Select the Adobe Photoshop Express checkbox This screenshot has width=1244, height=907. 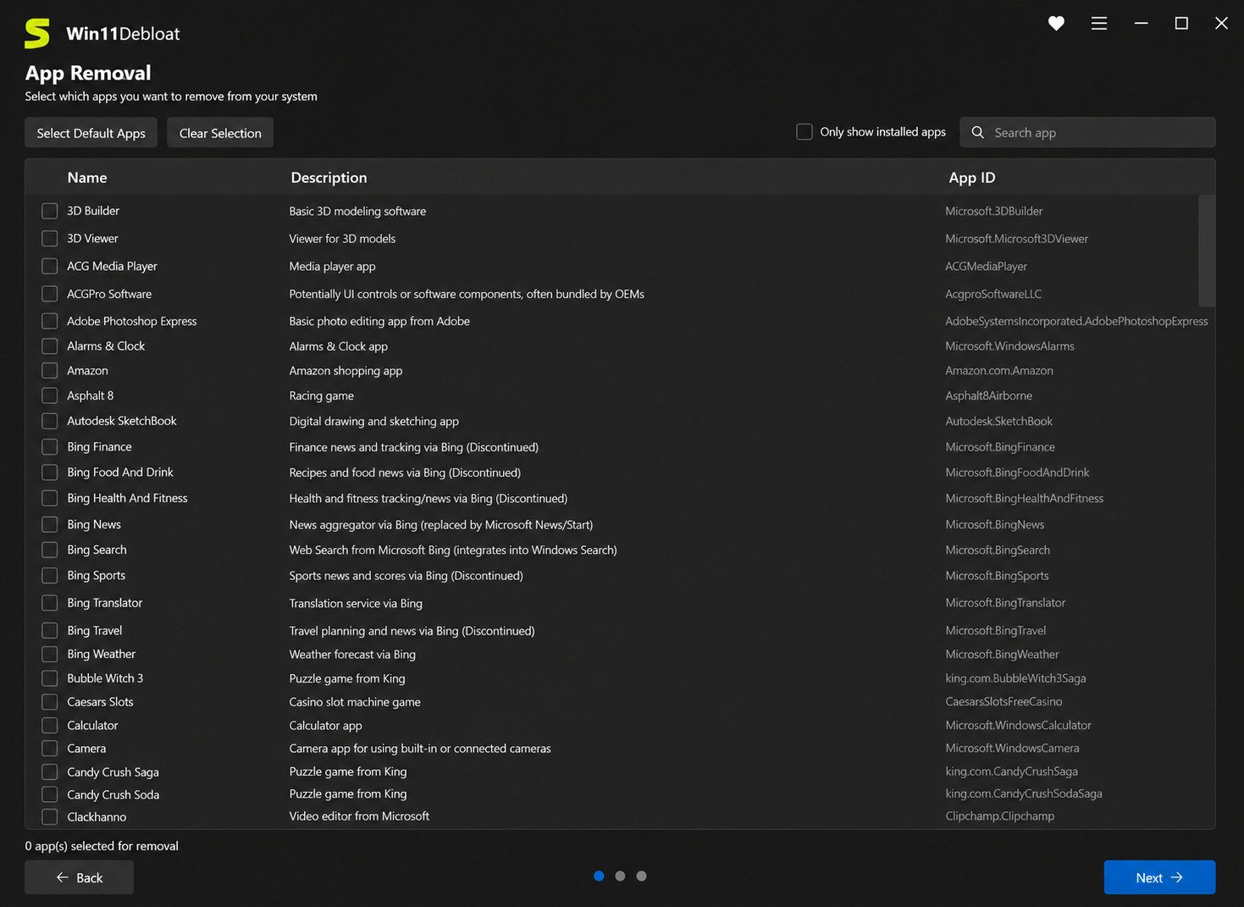pyautogui.click(x=50, y=321)
